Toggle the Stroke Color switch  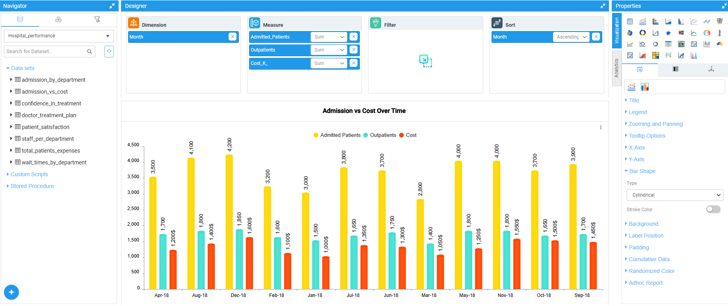tap(713, 209)
